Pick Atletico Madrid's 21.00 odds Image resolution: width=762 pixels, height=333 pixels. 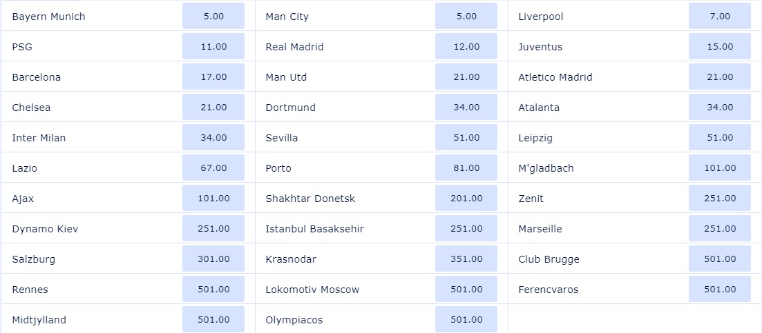[719, 77]
